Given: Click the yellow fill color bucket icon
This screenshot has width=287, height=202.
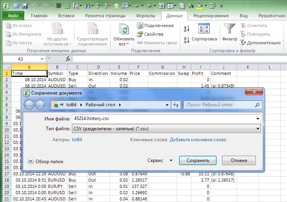Looking at the screenshot, I should [199, 6].
